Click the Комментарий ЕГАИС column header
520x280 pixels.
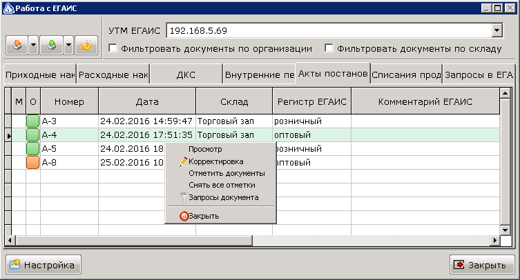(x=425, y=101)
